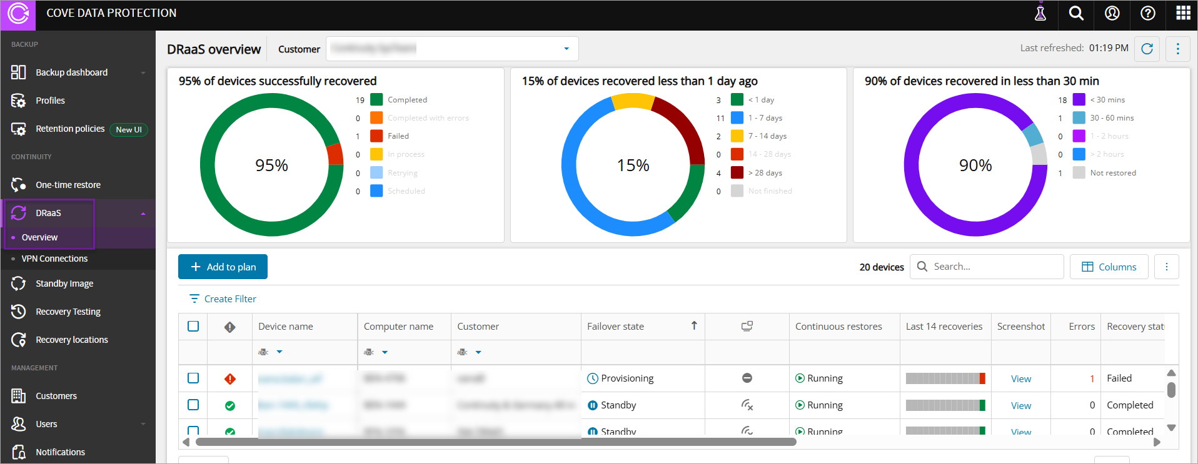The height and width of the screenshot is (464, 1198).
Task: Open search using the magnifier icon
Action: click(1076, 13)
